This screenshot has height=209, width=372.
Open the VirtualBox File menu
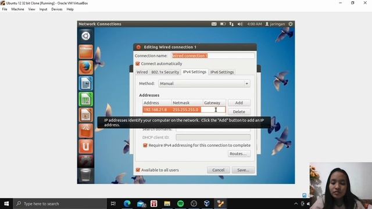point(5,9)
